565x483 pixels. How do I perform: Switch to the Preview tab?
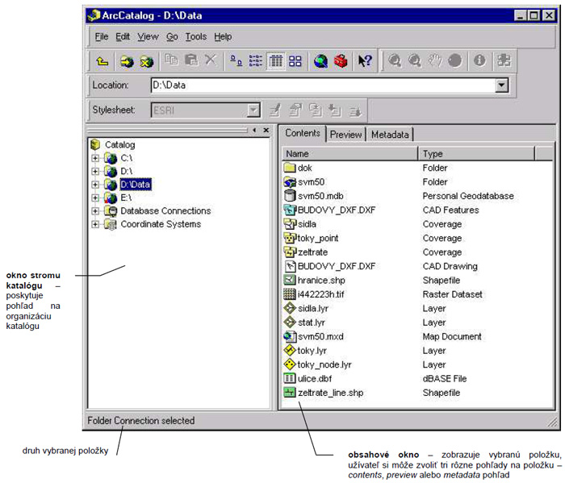346,135
